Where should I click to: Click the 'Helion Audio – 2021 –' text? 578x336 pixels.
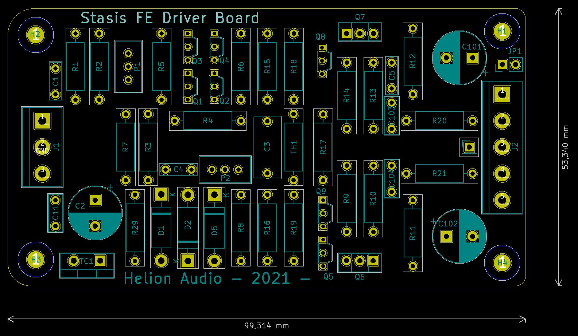click(x=217, y=278)
